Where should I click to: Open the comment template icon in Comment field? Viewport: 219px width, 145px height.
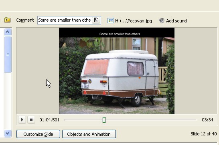point(96,20)
